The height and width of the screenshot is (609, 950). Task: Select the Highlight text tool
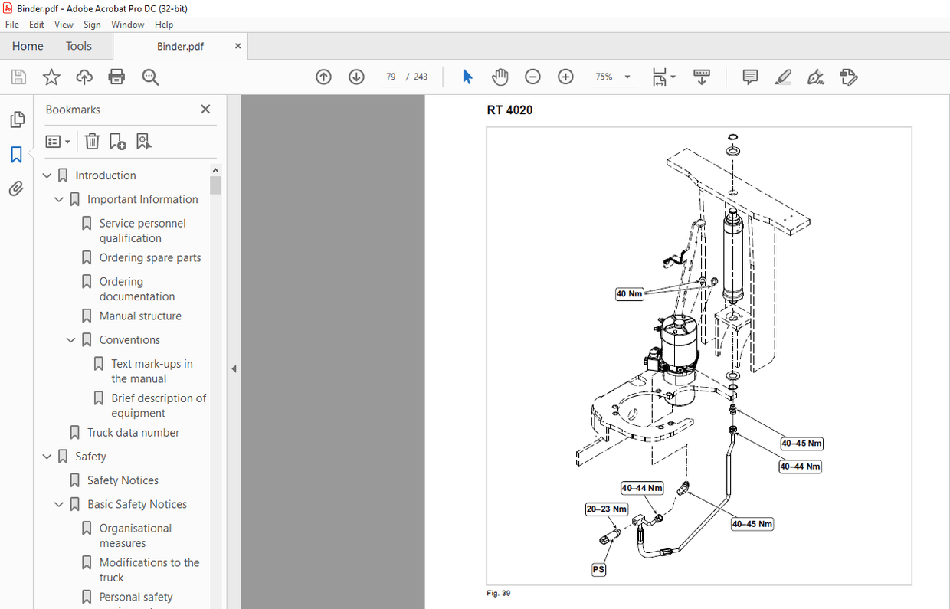coord(783,77)
